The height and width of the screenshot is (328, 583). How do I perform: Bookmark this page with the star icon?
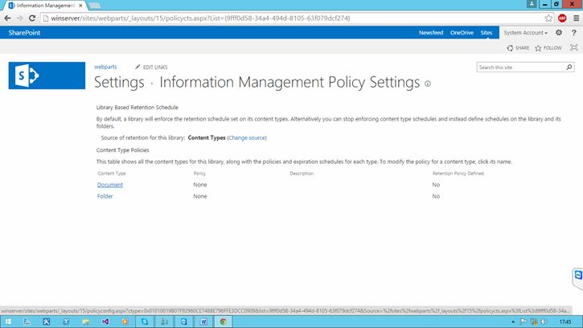548,18
